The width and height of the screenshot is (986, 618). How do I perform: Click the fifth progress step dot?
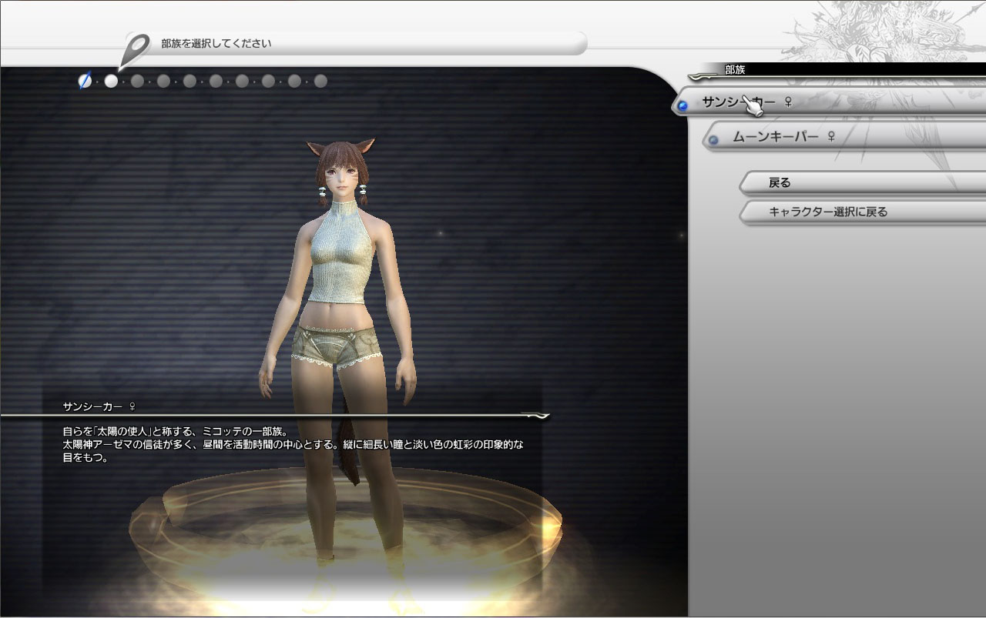pos(189,81)
